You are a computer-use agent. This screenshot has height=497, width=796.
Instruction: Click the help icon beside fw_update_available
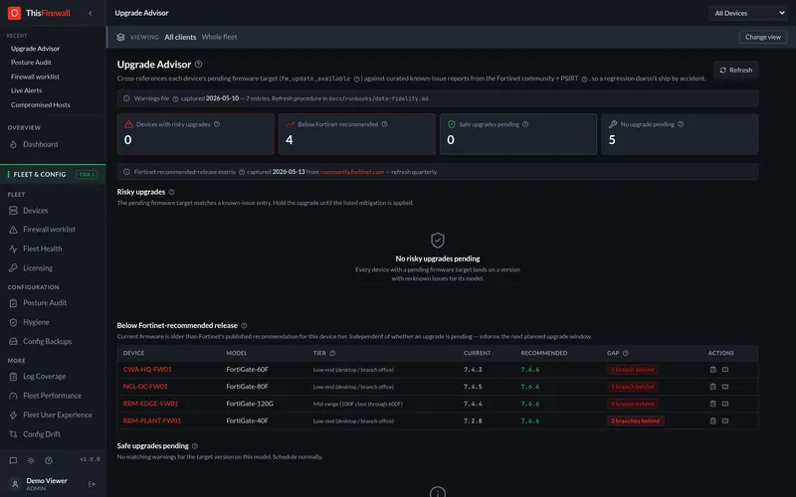tap(357, 79)
